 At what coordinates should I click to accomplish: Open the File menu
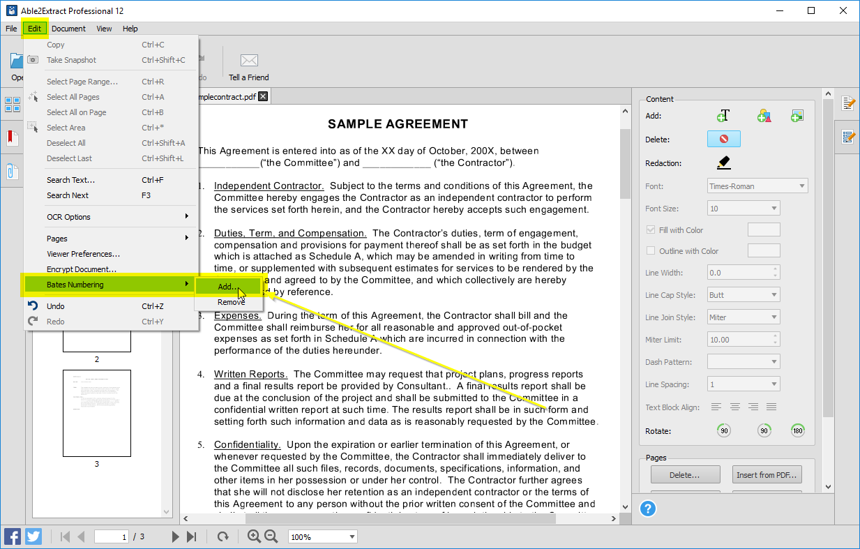coord(11,29)
